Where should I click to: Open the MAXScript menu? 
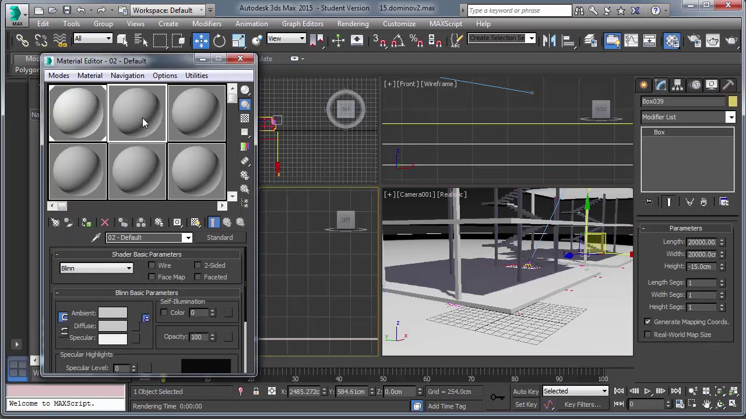click(445, 24)
